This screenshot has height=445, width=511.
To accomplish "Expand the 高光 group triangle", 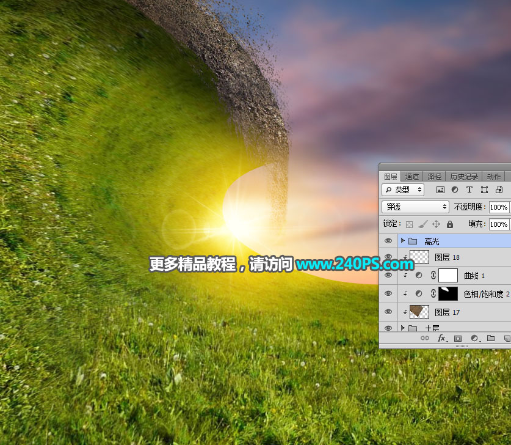I will [x=403, y=241].
